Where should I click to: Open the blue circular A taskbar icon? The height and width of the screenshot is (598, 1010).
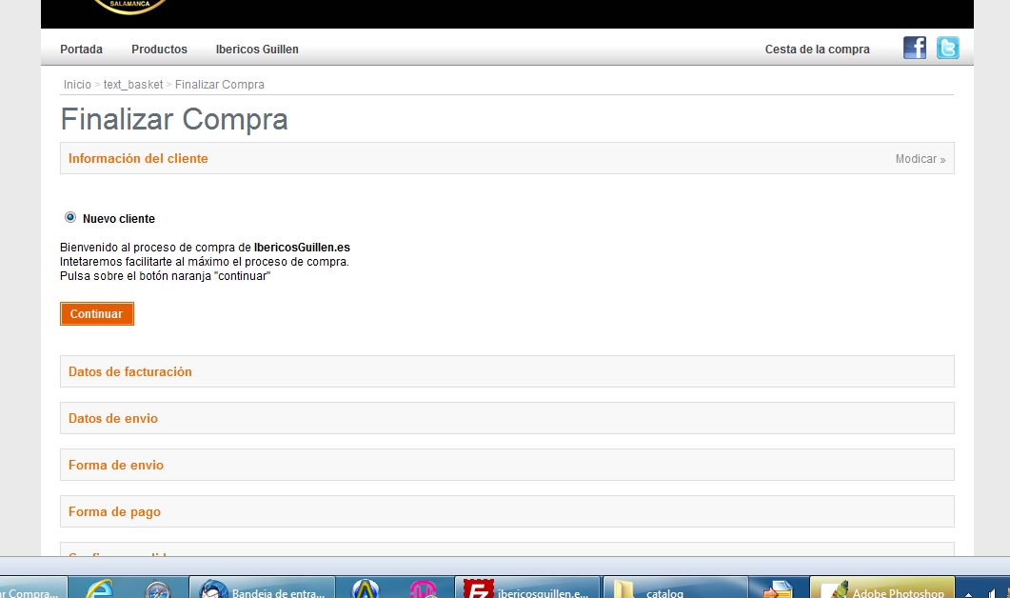(366, 589)
